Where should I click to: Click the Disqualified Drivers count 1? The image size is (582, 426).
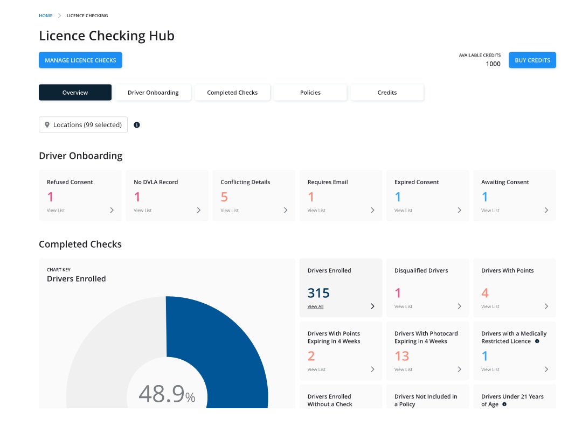click(x=398, y=293)
